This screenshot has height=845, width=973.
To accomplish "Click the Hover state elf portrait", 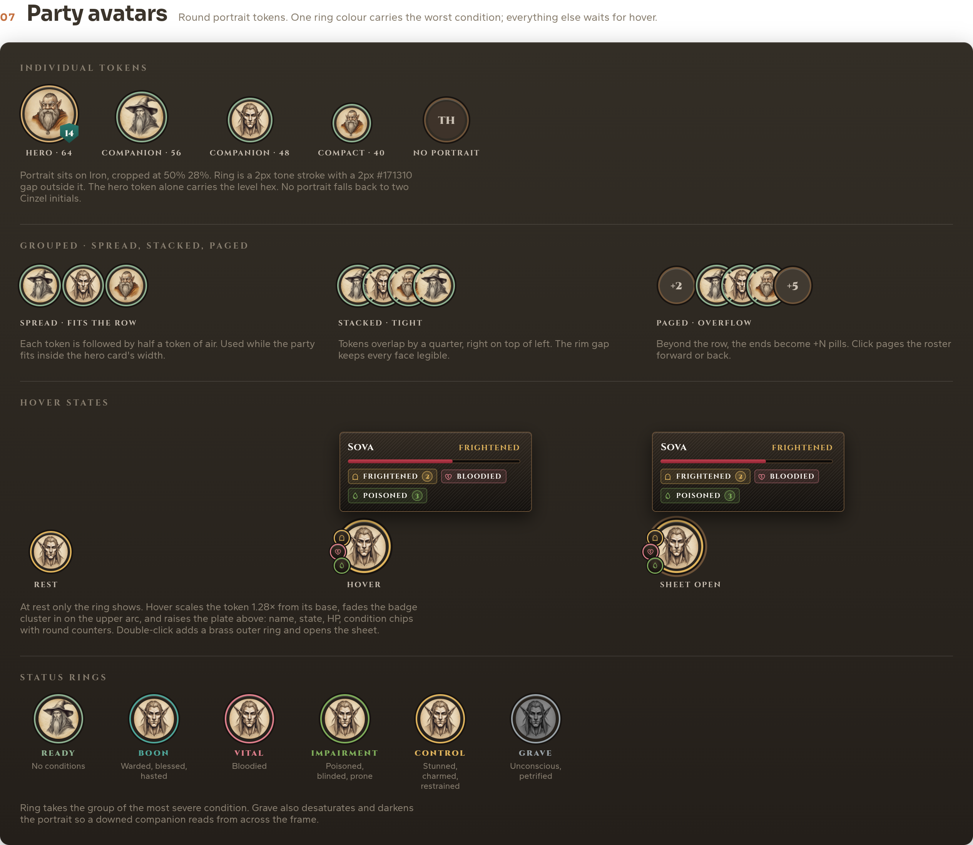I will click(364, 546).
